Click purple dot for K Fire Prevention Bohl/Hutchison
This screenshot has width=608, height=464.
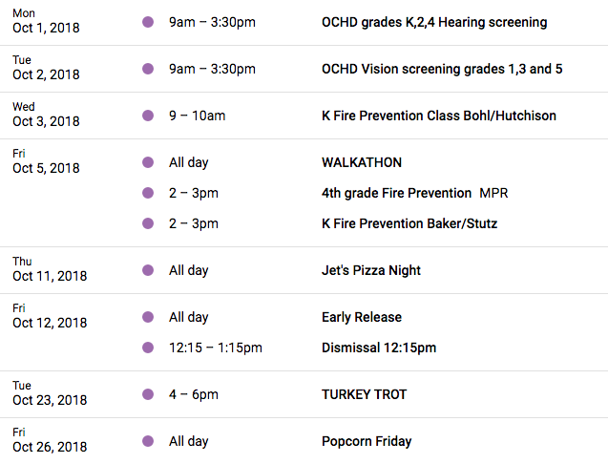[x=148, y=116]
